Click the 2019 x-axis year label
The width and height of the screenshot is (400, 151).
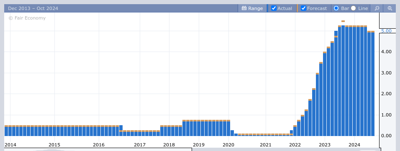[199, 145]
